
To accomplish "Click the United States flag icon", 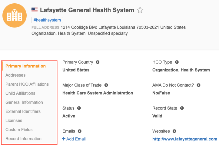I will click(35, 10).
